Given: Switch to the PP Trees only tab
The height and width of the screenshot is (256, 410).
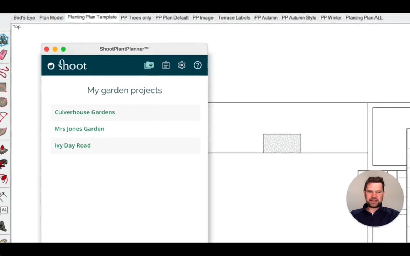Looking at the screenshot, I should click(136, 18).
